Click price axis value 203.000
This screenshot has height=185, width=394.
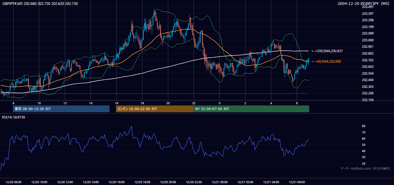(367, 40)
